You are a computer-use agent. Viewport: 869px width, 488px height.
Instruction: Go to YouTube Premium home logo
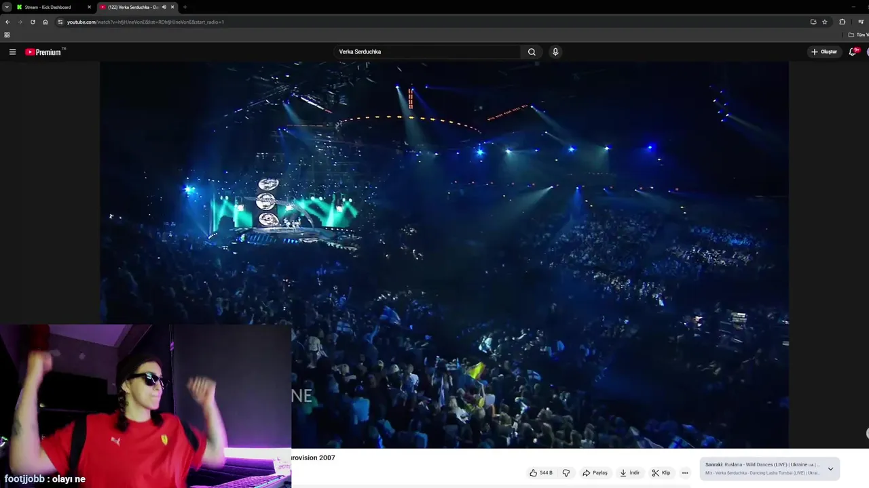pyautogui.click(x=45, y=52)
